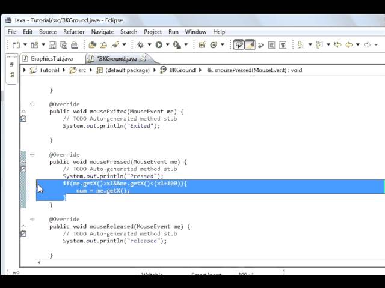Click the New Java Class icon
This screenshot has width=385, height=288.
(x=214, y=45)
